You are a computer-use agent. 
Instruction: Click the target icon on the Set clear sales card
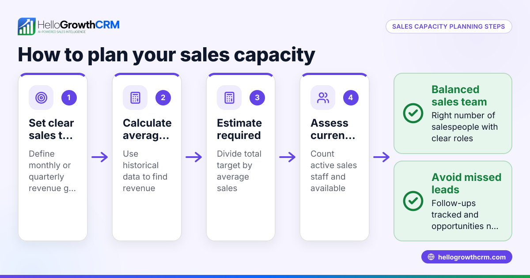pos(41,98)
